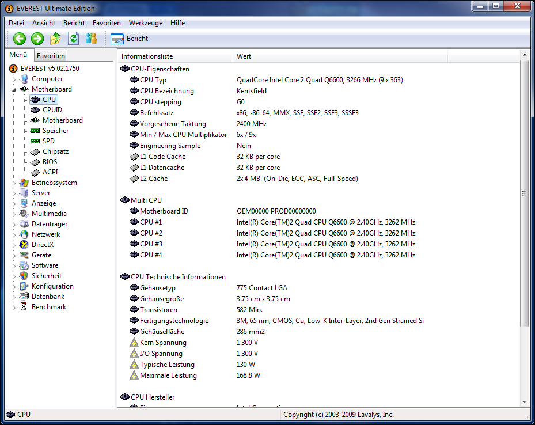Select the Anzeige category
535x425 pixels.
[44, 203]
